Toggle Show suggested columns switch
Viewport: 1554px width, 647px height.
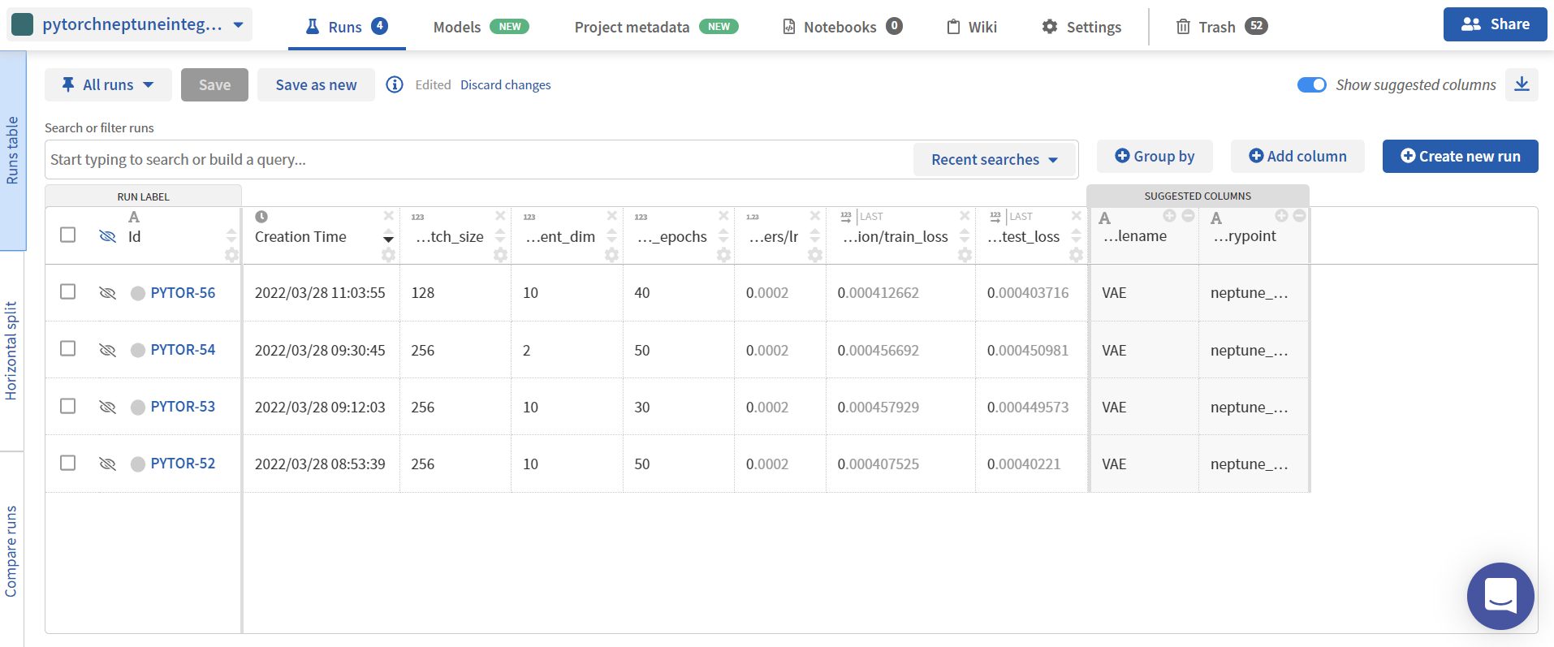tap(1311, 84)
